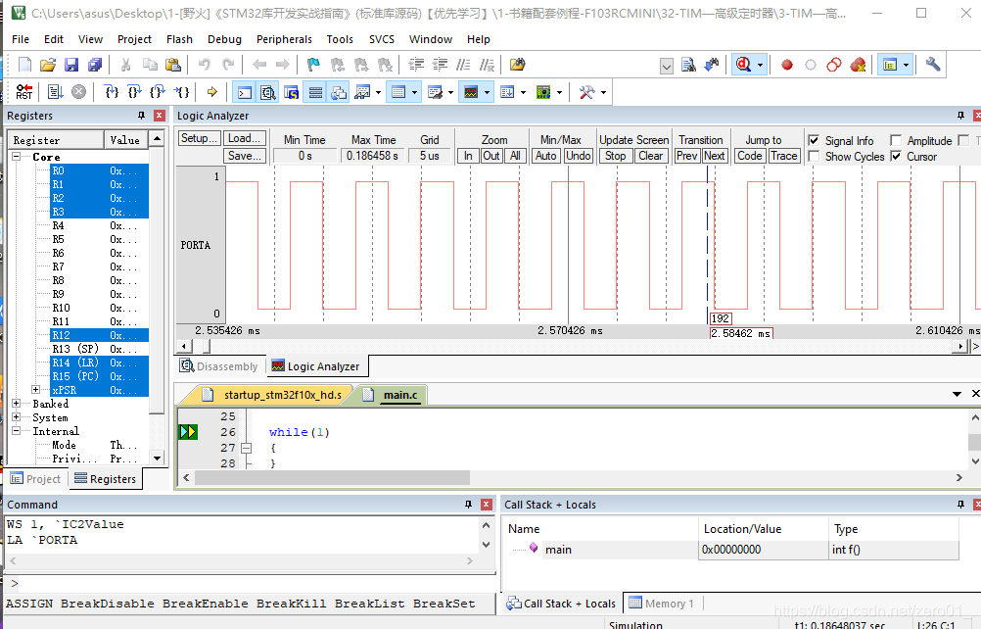
Task: Enable the Show Cycles checkbox
Action: tap(814, 156)
